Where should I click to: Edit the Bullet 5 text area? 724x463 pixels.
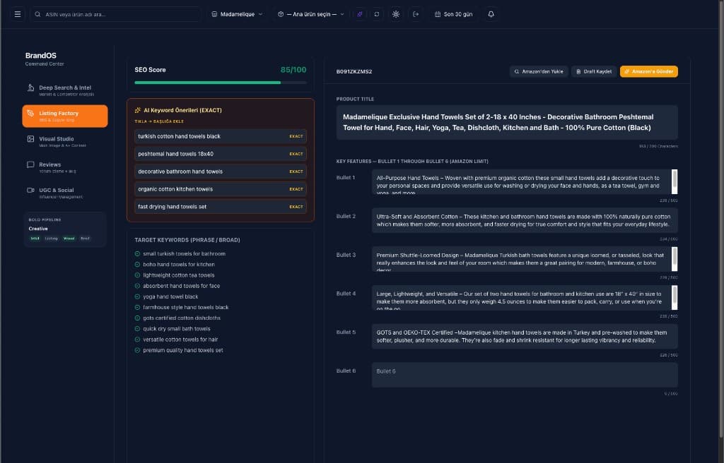click(x=525, y=336)
